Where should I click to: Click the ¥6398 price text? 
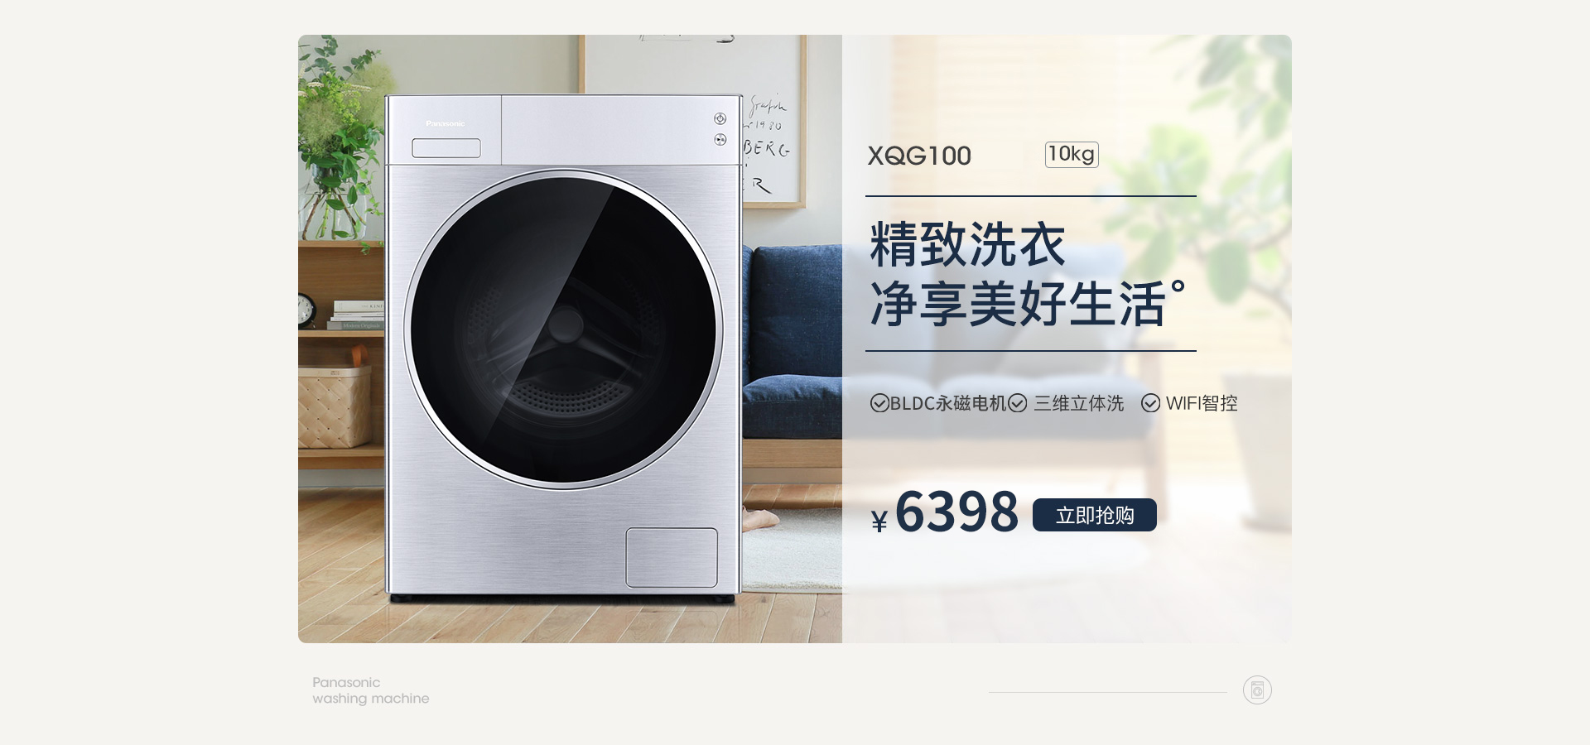[945, 512]
